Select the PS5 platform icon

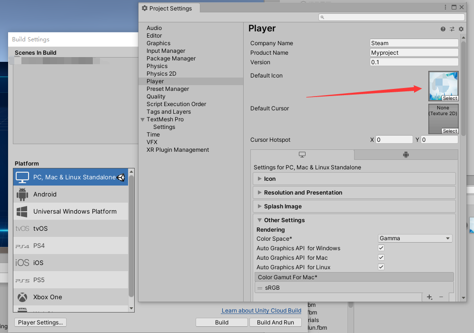[x=22, y=280]
